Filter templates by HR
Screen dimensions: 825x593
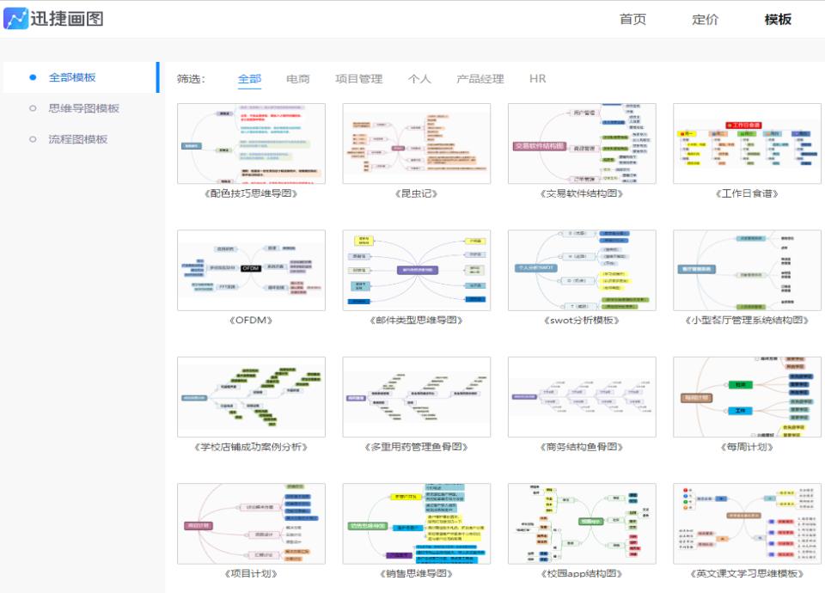click(537, 79)
